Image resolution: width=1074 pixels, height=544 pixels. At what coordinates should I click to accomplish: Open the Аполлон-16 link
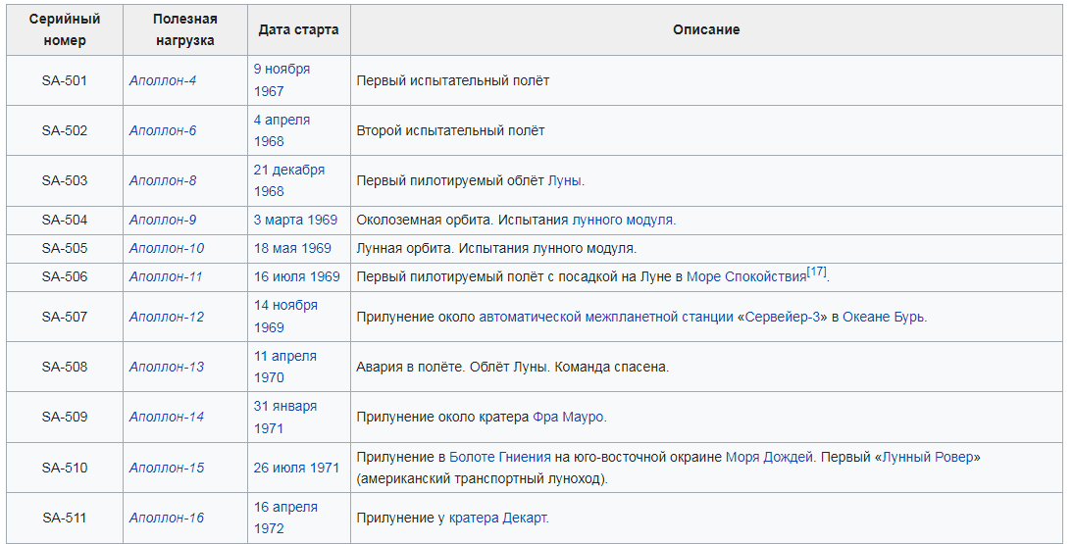pyautogui.click(x=167, y=518)
